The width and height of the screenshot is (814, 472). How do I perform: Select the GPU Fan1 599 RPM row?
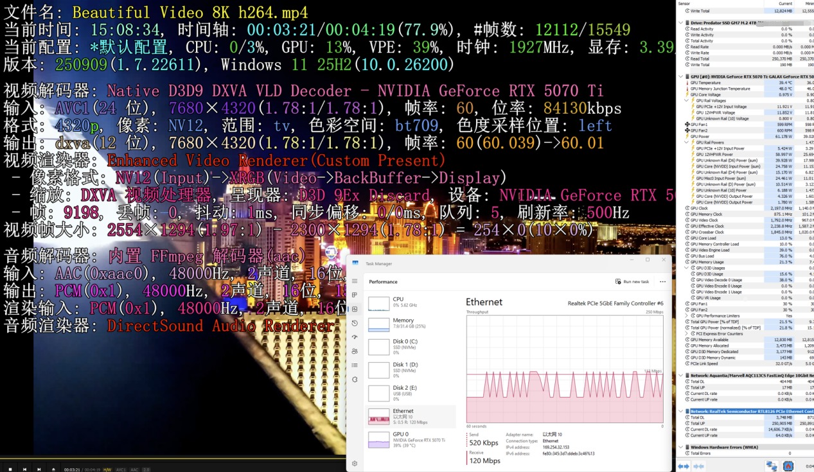(x=745, y=125)
